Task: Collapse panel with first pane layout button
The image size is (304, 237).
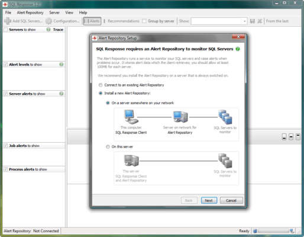Action: pyautogui.click(x=284, y=137)
